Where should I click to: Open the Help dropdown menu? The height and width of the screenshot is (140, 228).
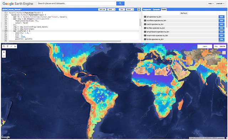click(211, 4)
